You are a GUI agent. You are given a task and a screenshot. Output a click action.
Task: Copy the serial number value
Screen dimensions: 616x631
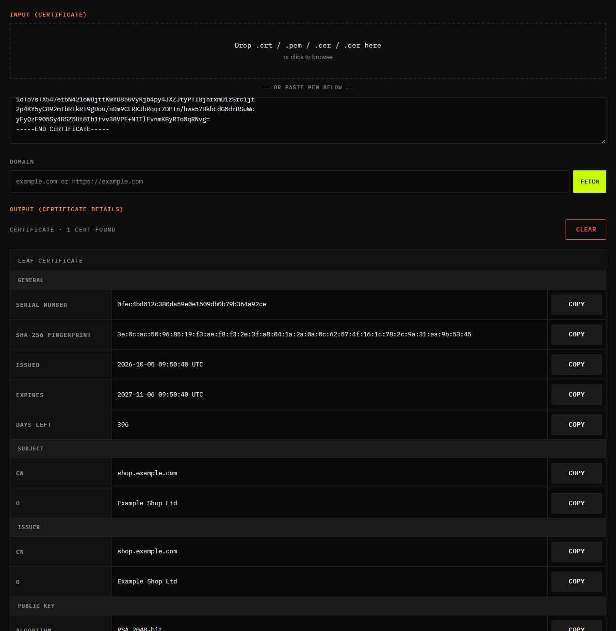pyautogui.click(x=577, y=304)
